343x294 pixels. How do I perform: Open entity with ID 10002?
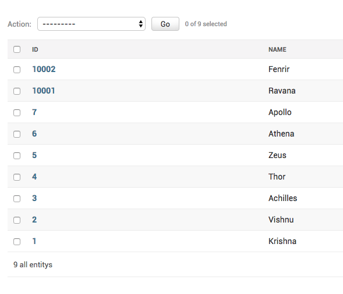44,69
